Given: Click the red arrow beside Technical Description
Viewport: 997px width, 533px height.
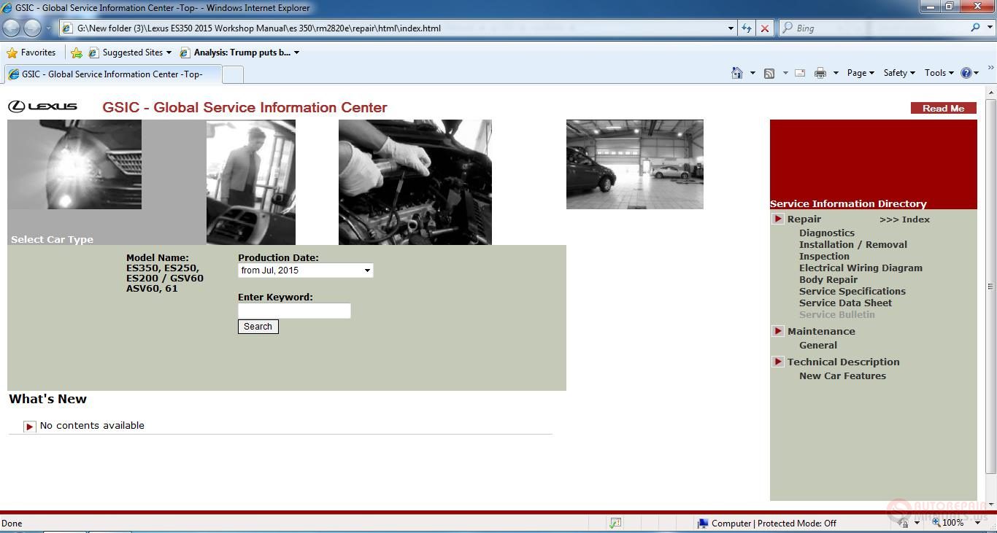Looking at the screenshot, I should point(778,362).
